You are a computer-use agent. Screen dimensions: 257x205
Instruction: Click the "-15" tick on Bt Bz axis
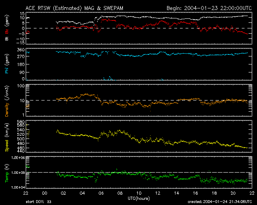pyautogui.click(x=20, y=43)
